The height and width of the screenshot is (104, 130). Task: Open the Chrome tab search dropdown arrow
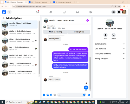(2, 2)
